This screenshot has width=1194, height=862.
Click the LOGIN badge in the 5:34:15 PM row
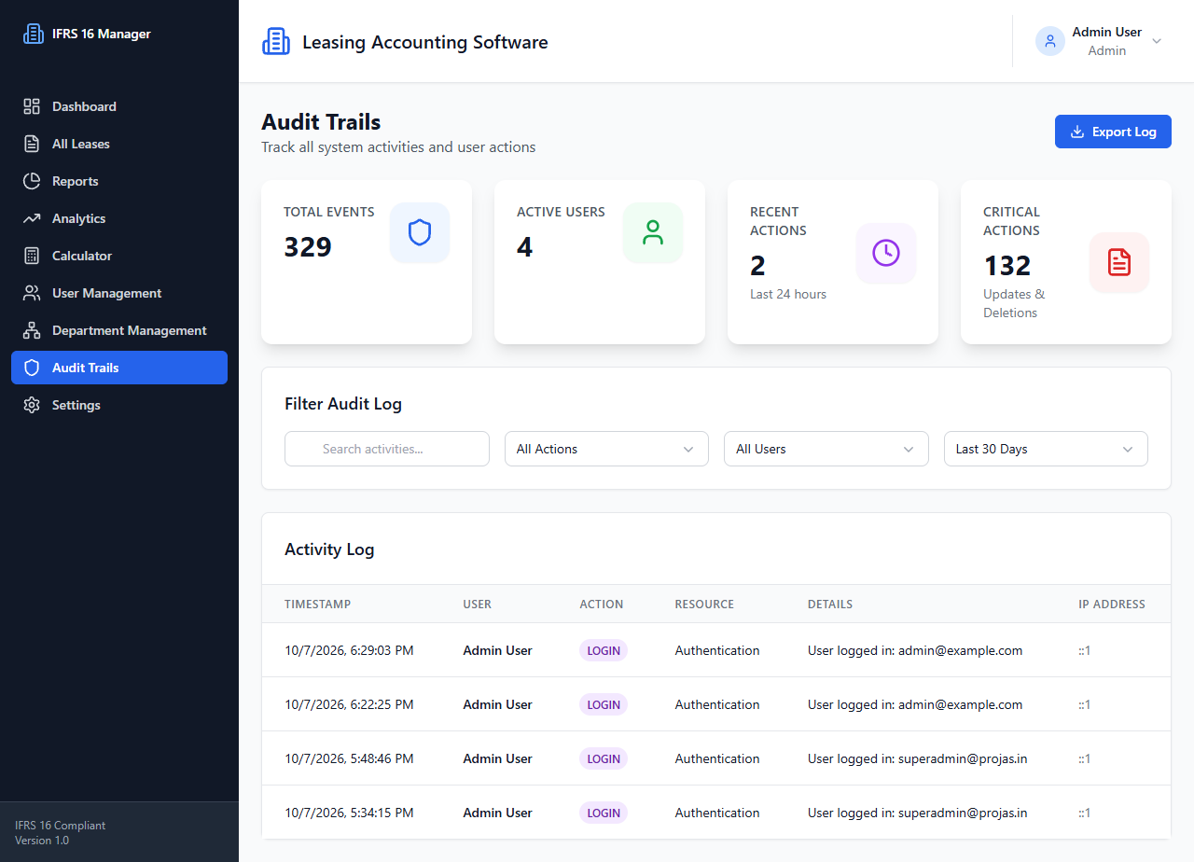click(604, 813)
